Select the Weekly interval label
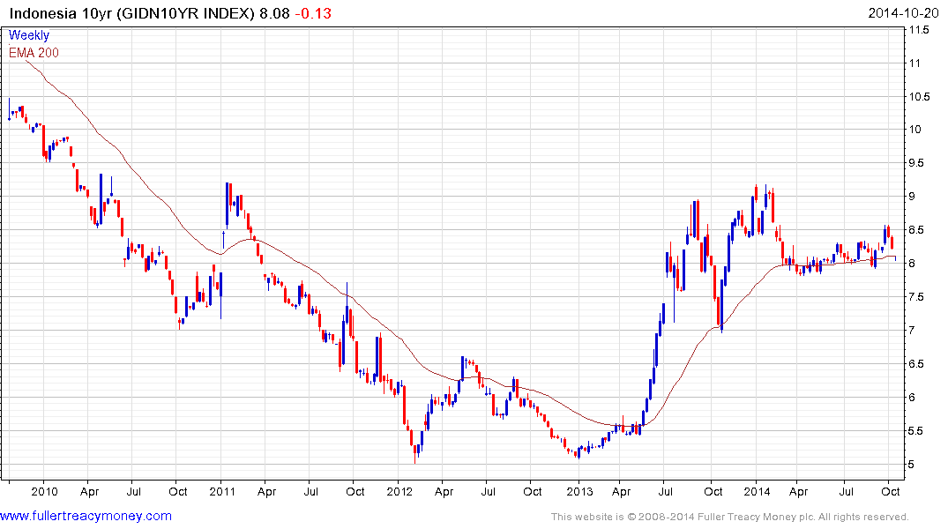This screenshot has width=948, height=529. (29, 35)
